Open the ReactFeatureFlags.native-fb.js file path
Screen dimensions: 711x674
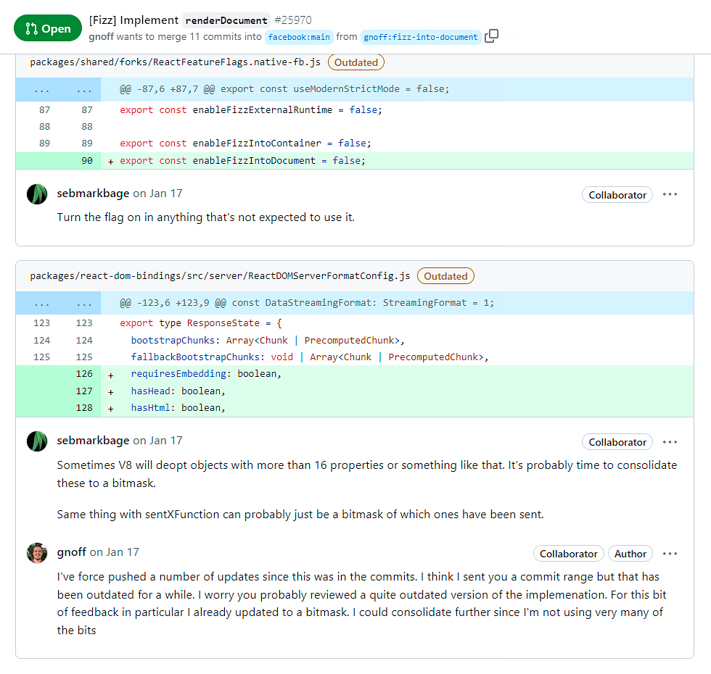[175, 62]
